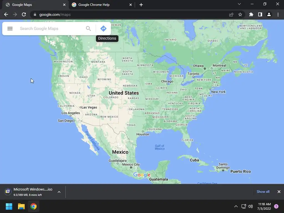View site info via the lock icon
Viewport: 284px width, 213px height.
(35, 14)
